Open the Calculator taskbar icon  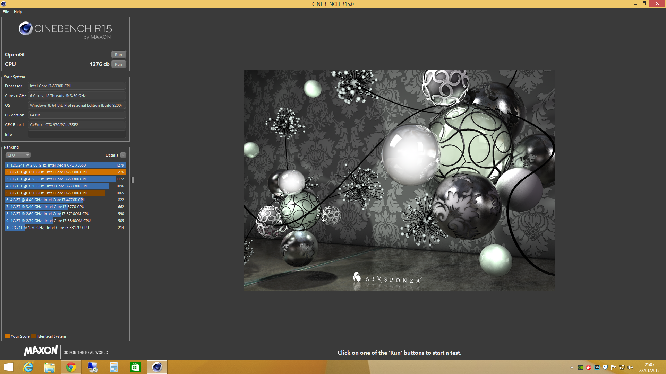pos(114,367)
